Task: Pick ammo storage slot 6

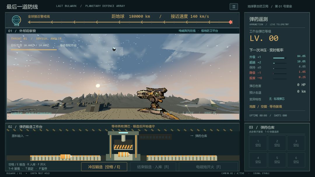Action: [x=296, y=160]
